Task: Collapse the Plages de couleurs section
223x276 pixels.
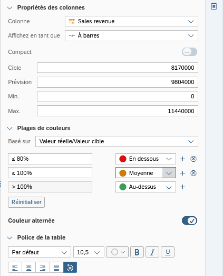Action: pyautogui.click(x=9, y=128)
